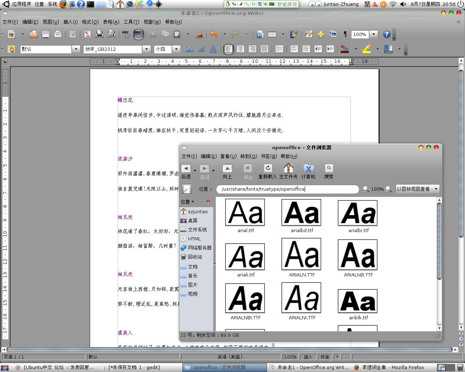Image resolution: width=465 pixels, height=372 pixels.
Task: Launch Firefox from the top panel
Action: pos(64,4)
